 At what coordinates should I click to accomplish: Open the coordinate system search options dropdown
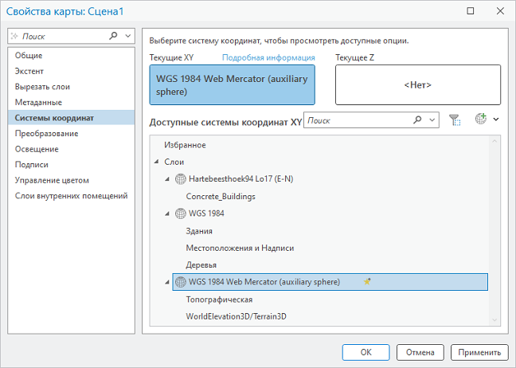[x=432, y=120]
